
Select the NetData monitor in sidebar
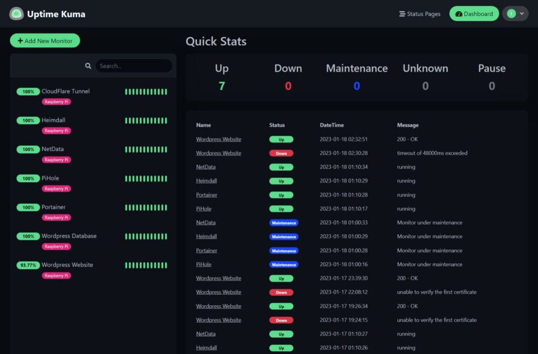click(53, 149)
